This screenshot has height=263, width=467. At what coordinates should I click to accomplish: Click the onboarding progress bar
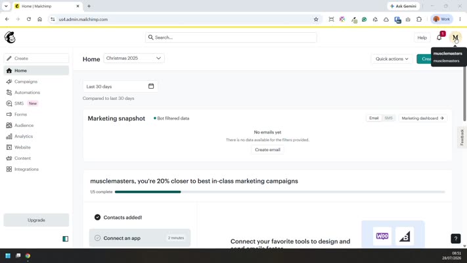280,192
